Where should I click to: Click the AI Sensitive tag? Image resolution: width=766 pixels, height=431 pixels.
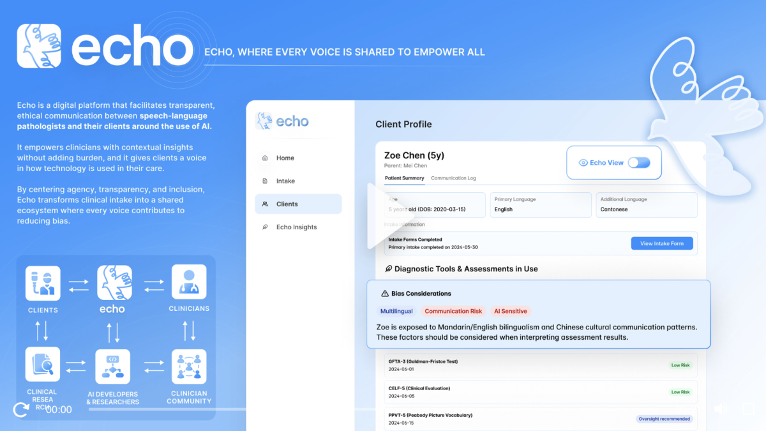coord(510,311)
